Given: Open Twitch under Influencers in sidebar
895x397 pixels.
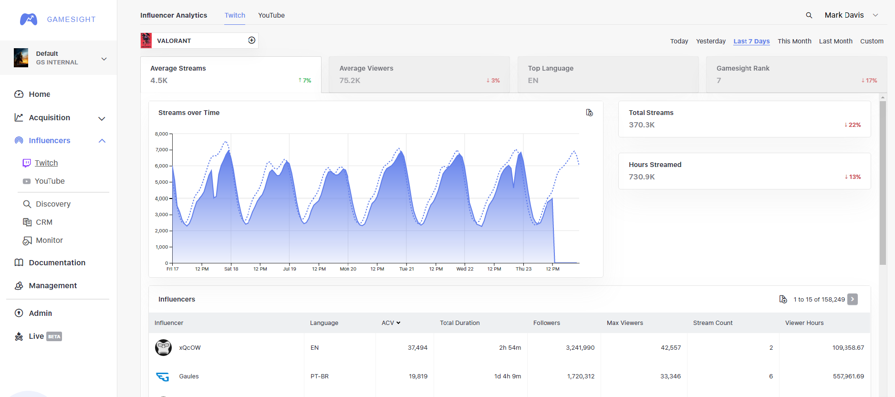Looking at the screenshot, I should [x=46, y=163].
